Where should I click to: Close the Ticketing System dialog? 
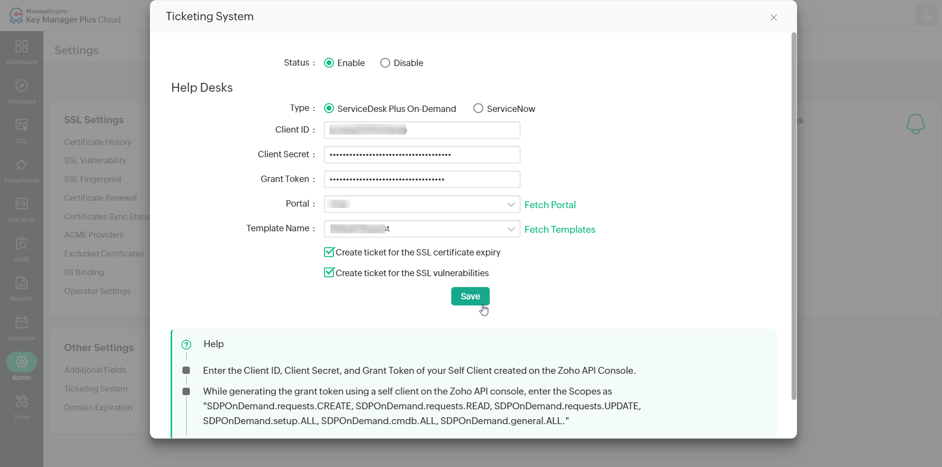click(x=774, y=17)
